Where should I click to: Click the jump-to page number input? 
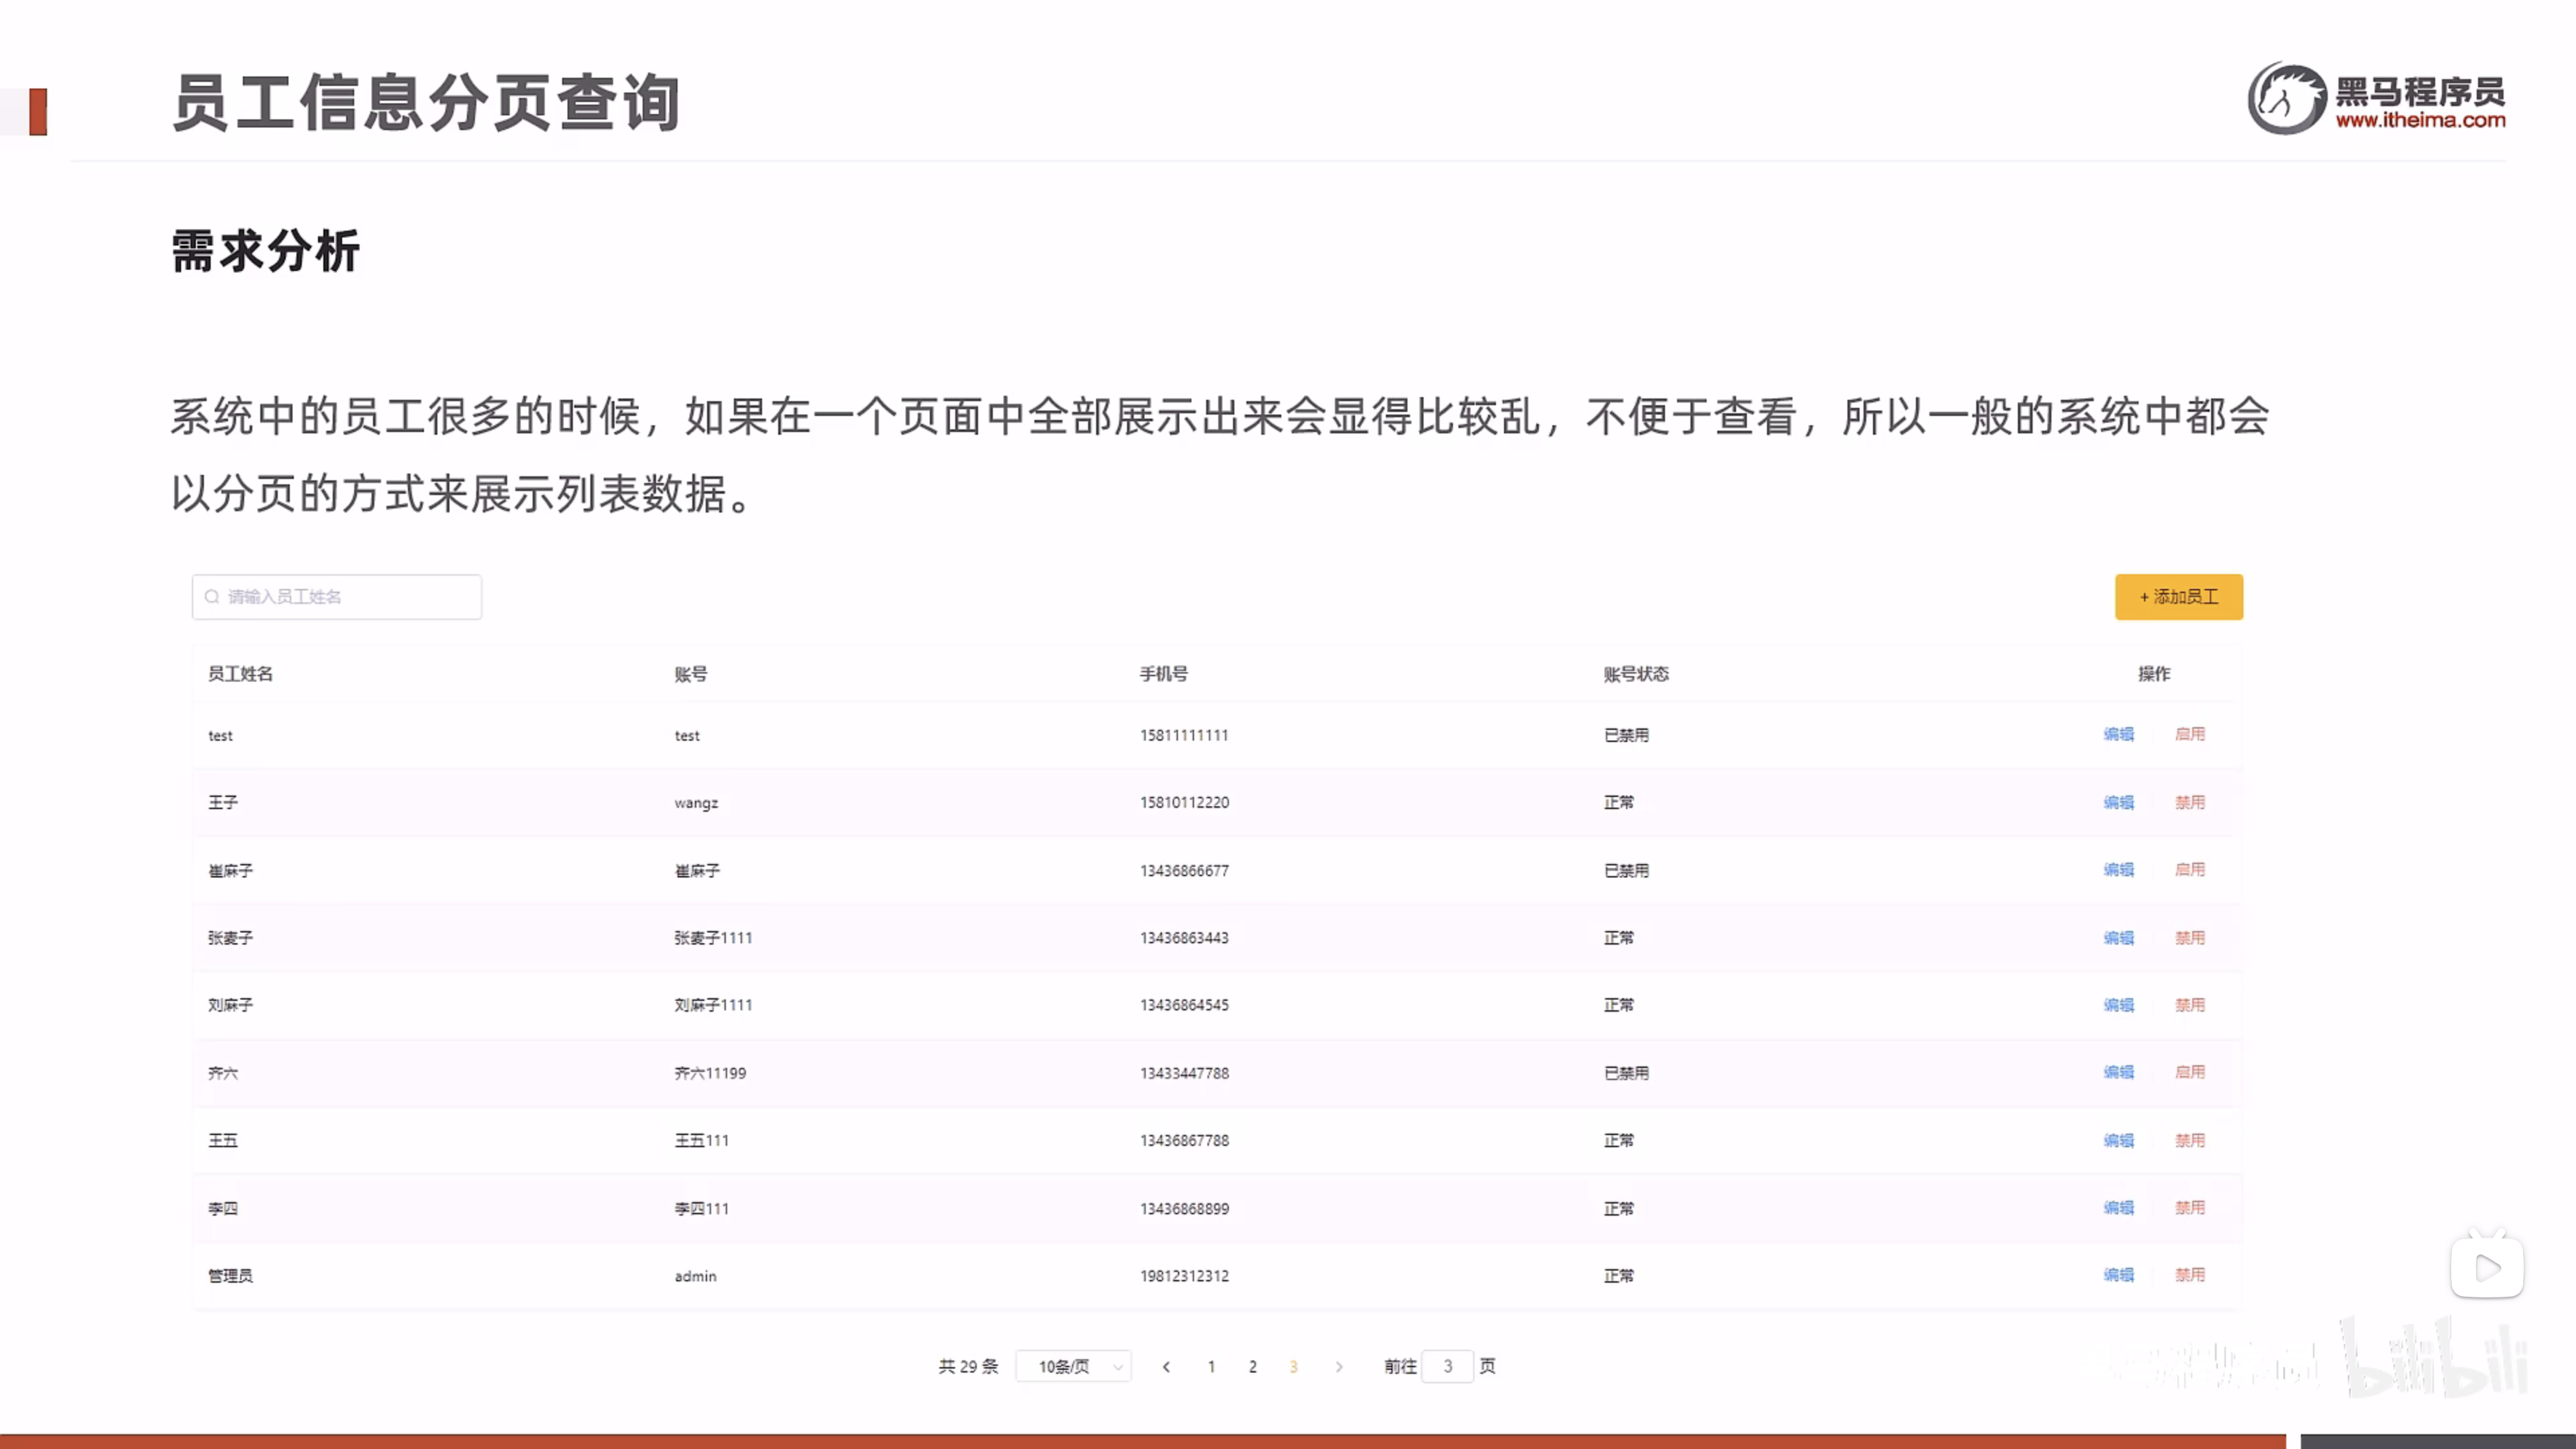coord(1447,1366)
